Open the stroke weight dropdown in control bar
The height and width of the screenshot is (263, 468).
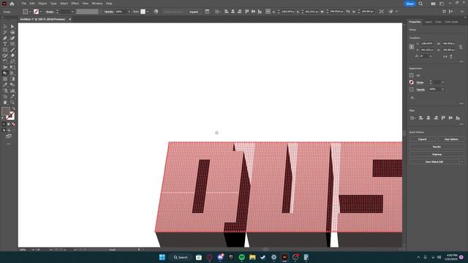(72, 12)
